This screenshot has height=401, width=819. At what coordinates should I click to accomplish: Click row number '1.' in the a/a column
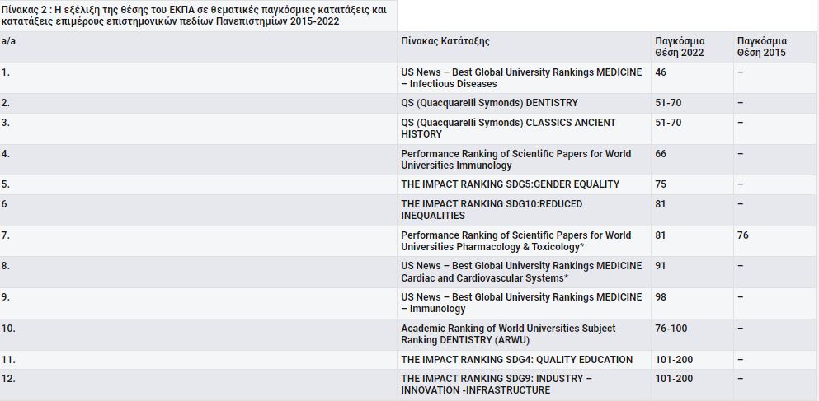5,72
